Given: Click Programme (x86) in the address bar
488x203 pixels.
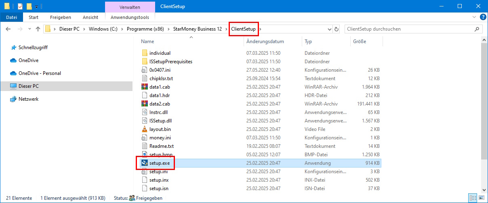Looking at the screenshot, I should pos(145,29).
